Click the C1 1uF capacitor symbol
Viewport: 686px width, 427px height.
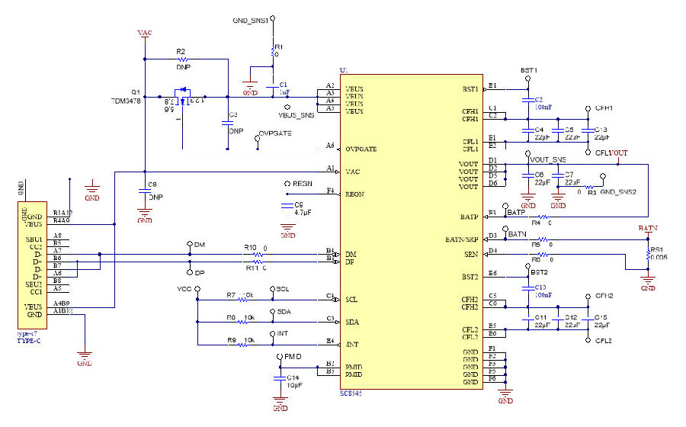point(273,88)
